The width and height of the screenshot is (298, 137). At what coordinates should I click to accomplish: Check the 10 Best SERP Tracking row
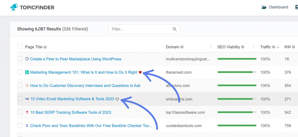(x=20, y=112)
